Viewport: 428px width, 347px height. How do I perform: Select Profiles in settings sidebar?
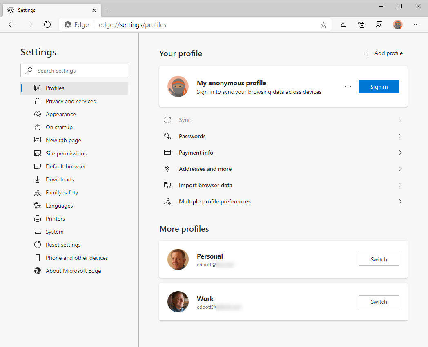click(74, 88)
